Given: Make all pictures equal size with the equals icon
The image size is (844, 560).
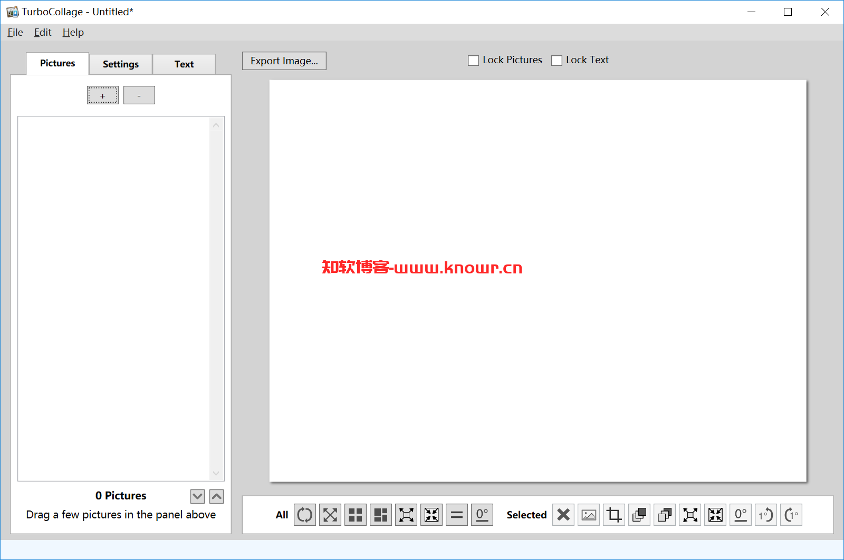Looking at the screenshot, I should click(457, 515).
